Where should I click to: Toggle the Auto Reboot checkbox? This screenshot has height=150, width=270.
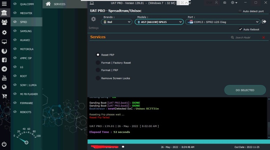pos(240,29)
